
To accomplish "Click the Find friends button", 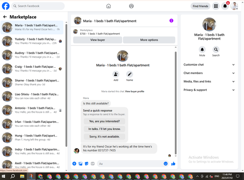I will 201,6.
